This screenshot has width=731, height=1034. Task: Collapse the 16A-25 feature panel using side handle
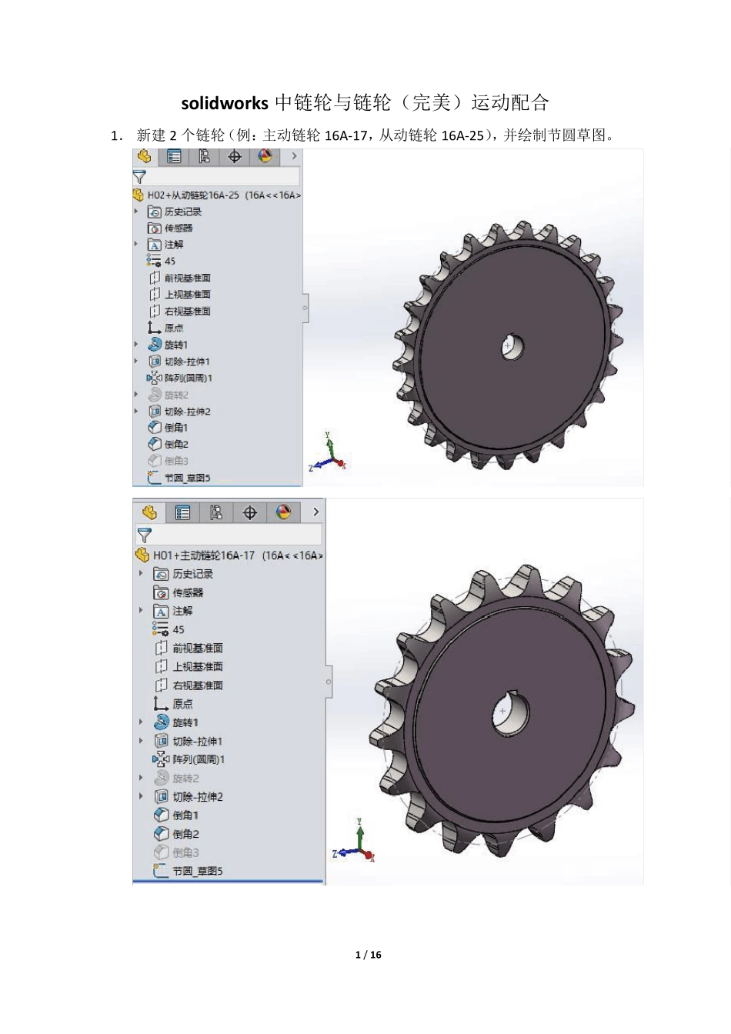pyautogui.click(x=305, y=308)
